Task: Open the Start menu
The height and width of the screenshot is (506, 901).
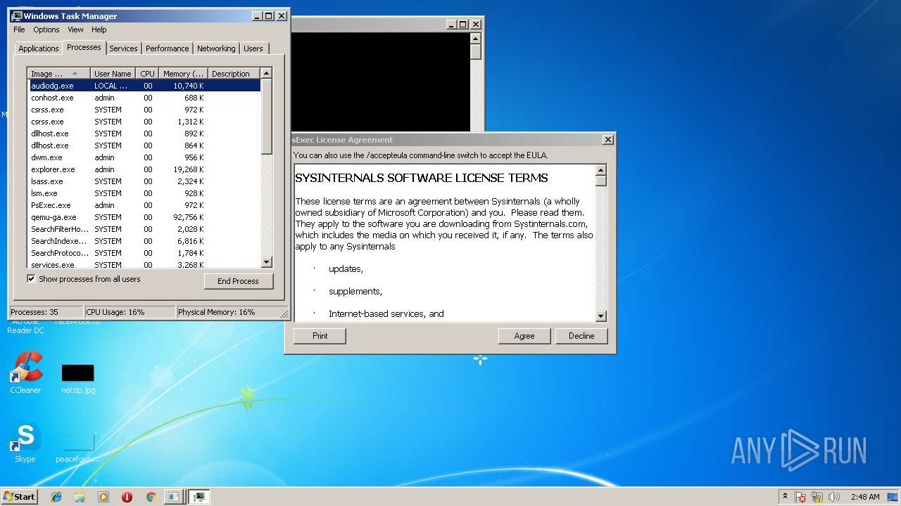Action: (19, 496)
